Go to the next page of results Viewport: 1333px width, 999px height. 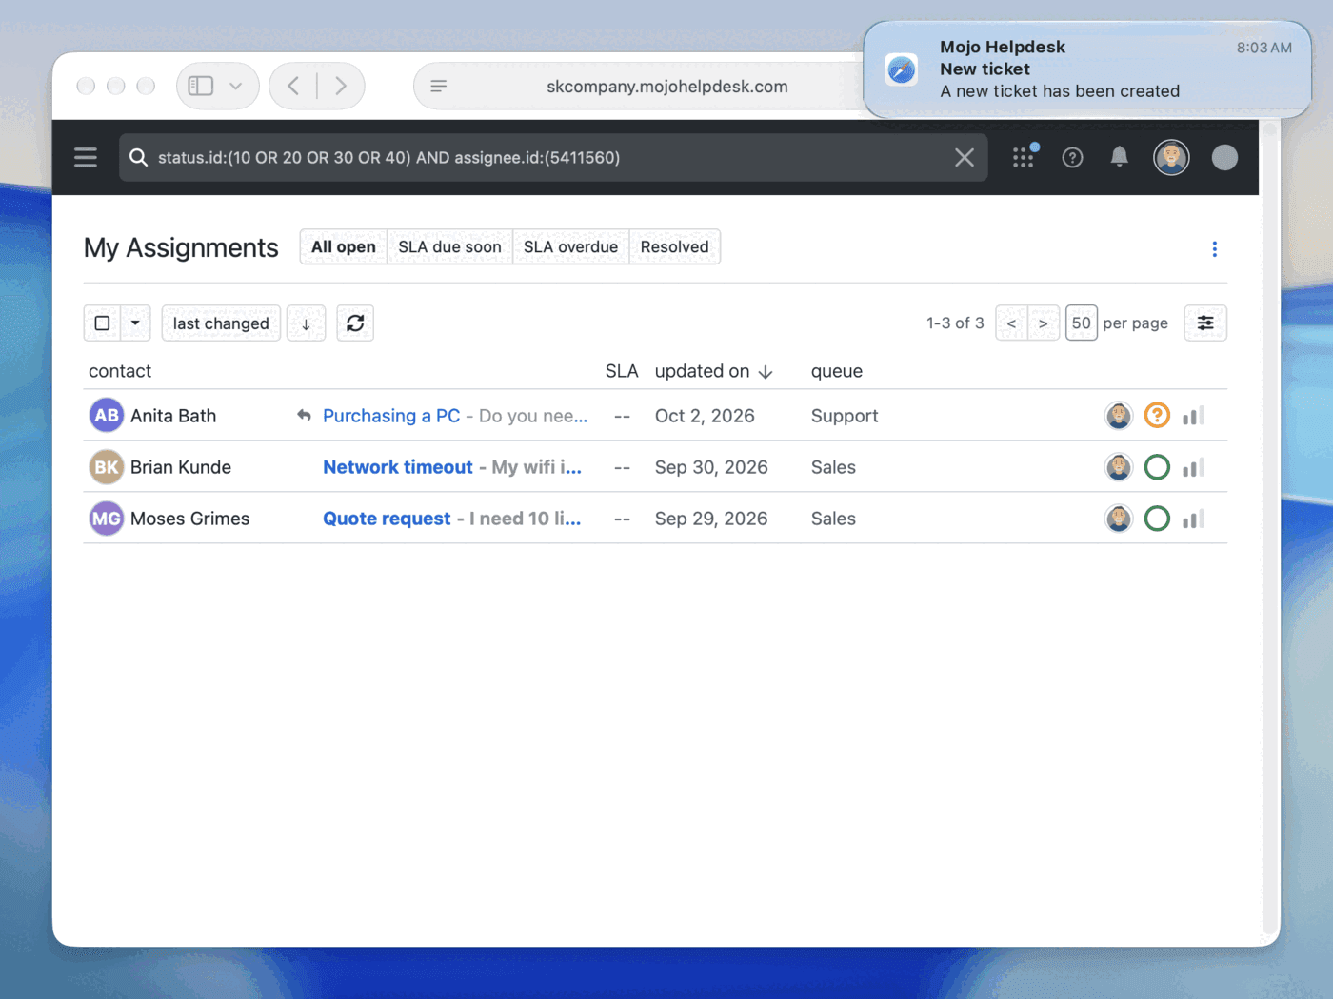1044,323
